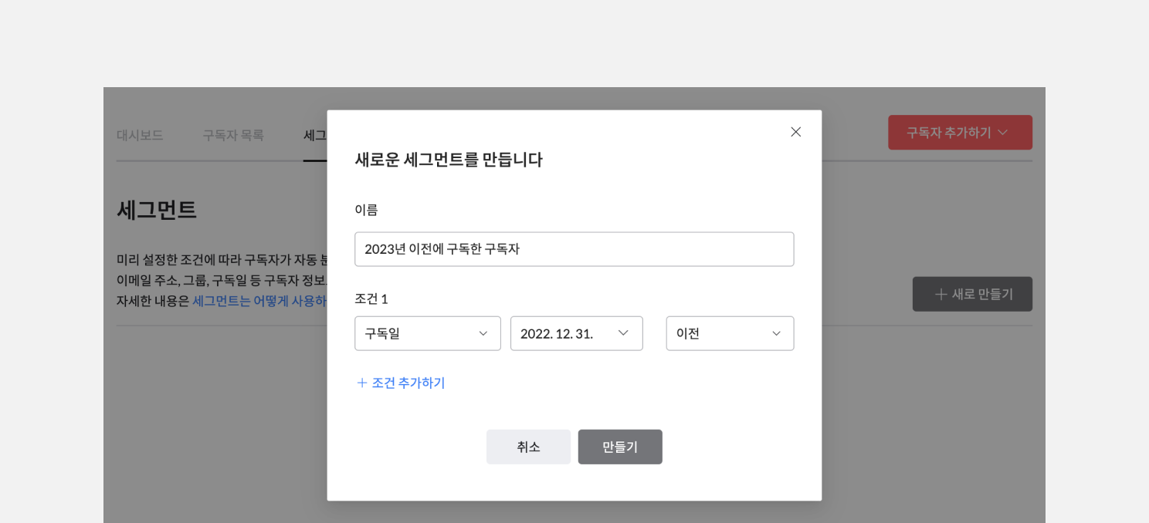Click the 새로 만들기 button
This screenshot has height=523, width=1149.
coord(972,294)
